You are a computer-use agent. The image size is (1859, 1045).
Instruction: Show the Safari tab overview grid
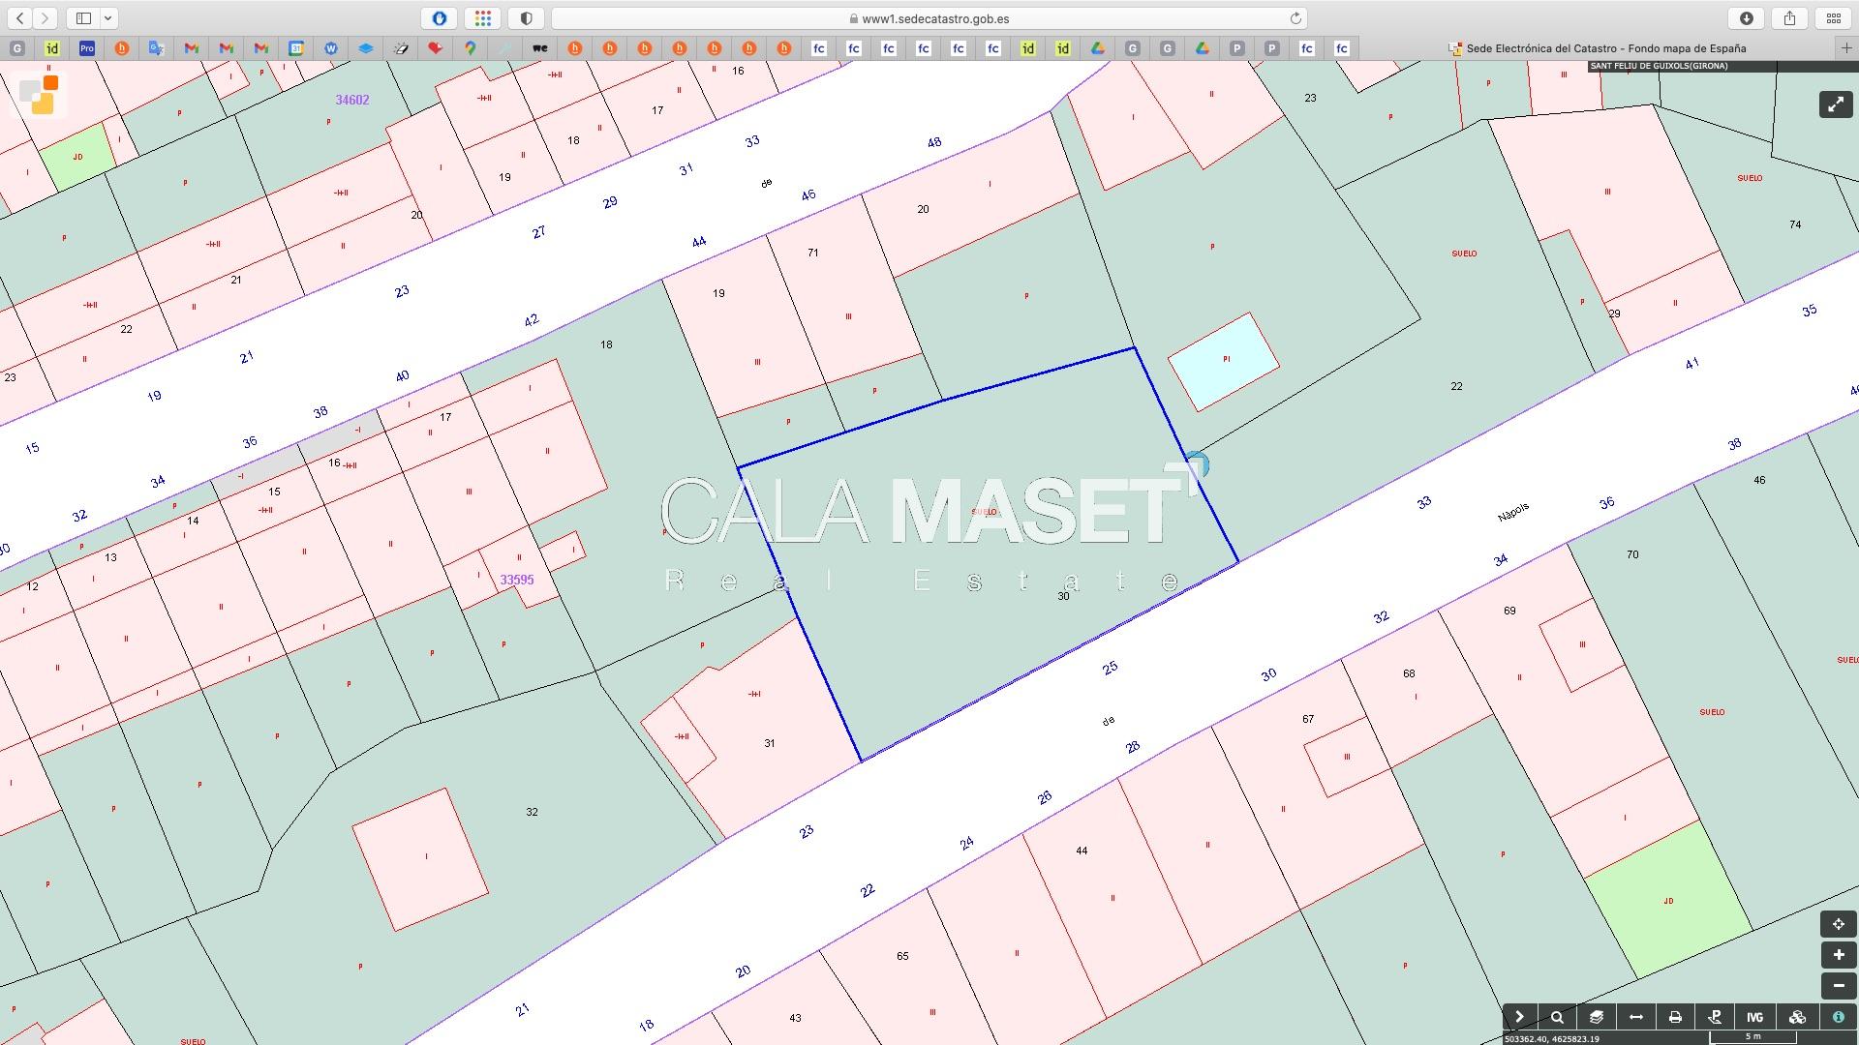point(1833,18)
